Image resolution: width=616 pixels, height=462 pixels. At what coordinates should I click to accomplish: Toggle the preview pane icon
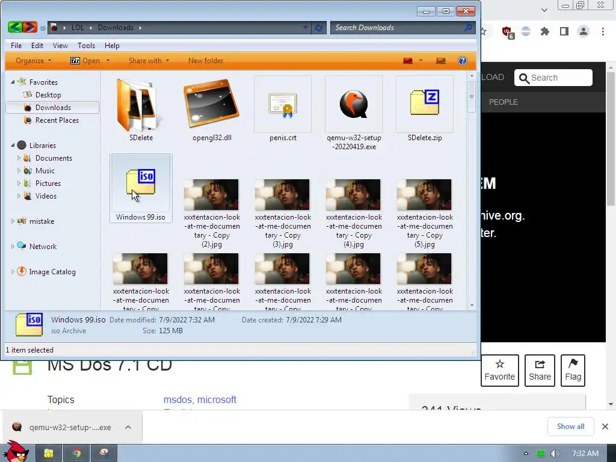coord(441,61)
